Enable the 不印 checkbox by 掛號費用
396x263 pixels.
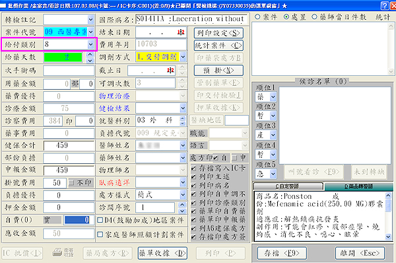(71, 182)
